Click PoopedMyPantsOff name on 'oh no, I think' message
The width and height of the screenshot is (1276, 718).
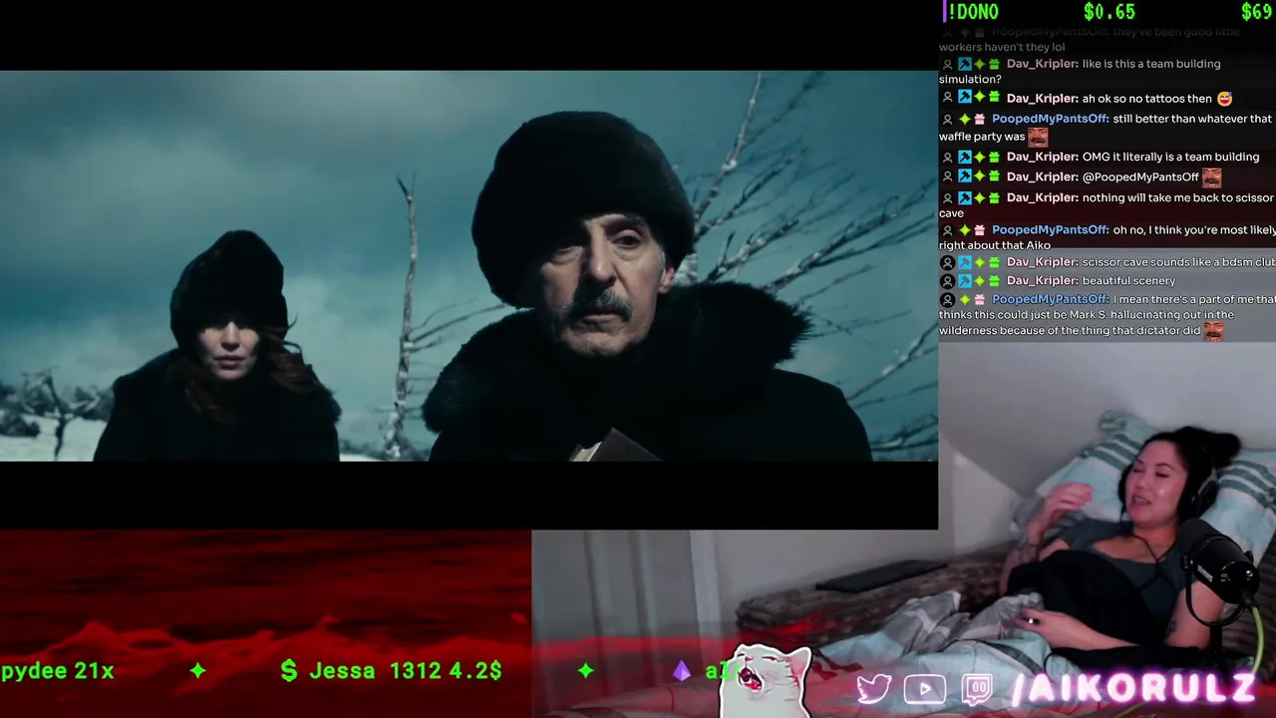click(x=1050, y=230)
